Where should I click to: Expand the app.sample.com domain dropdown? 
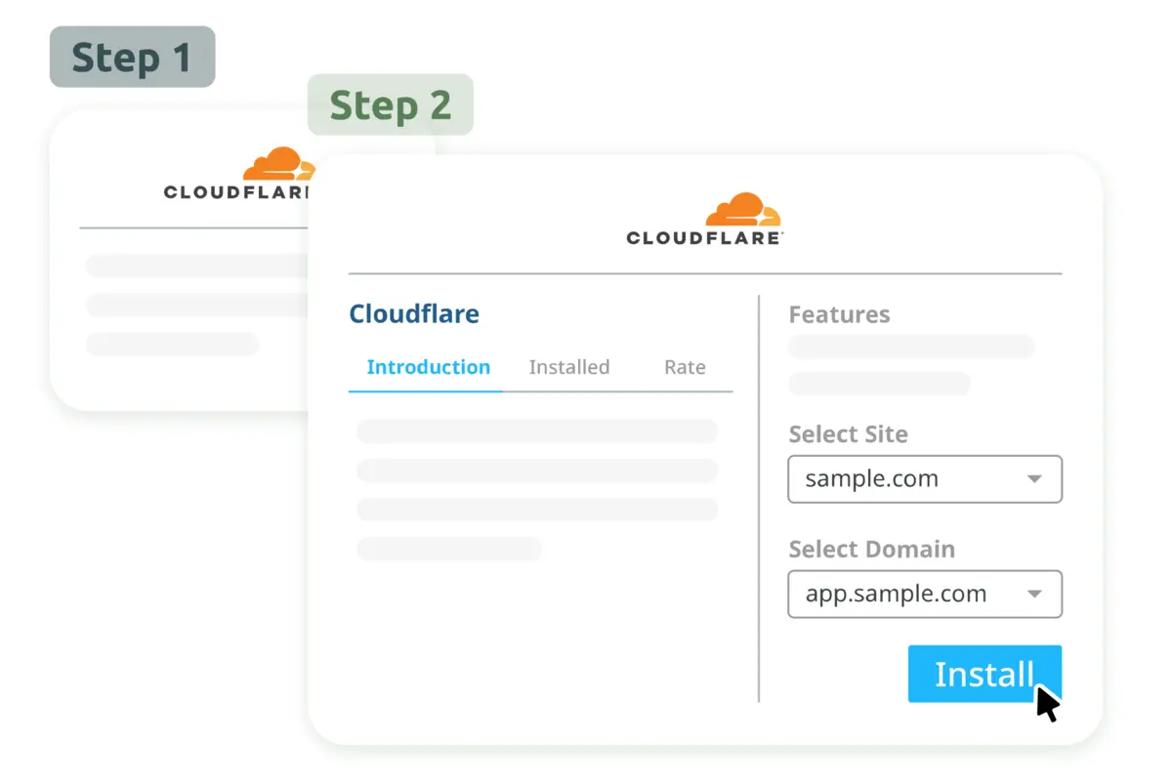click(x=925, y=594)
